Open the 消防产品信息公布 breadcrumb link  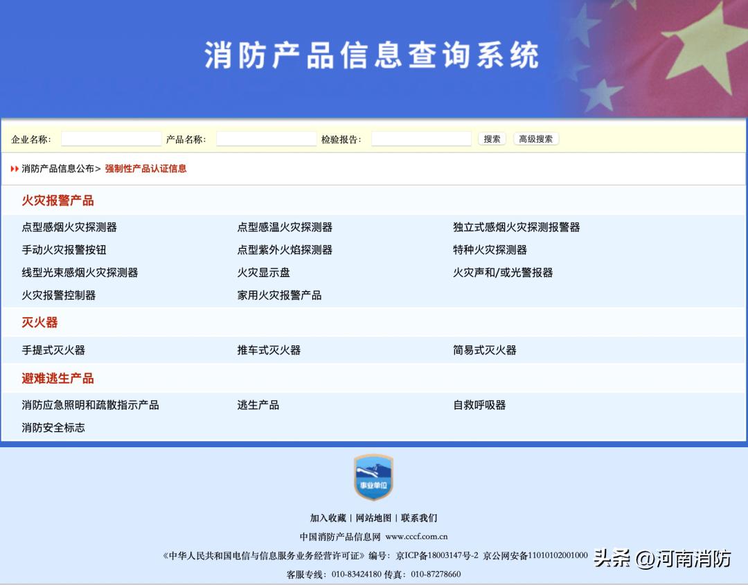57,168
